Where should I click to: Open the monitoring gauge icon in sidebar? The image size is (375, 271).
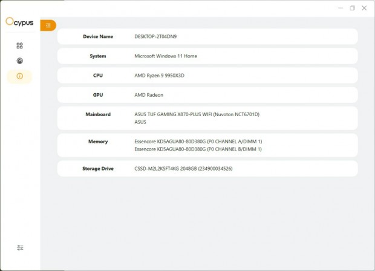coord(19,60)
